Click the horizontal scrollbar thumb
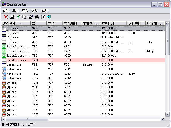The width and height of the screenshot is (171, 128). point(27,119)
